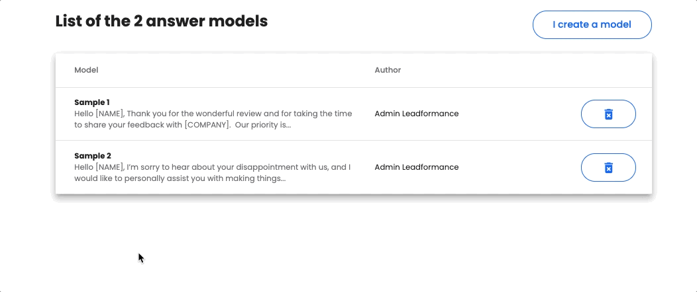Click the [COMPANY] placeholder in Sample 1
This screenshot has height=292, width=697.
[207, 125]
